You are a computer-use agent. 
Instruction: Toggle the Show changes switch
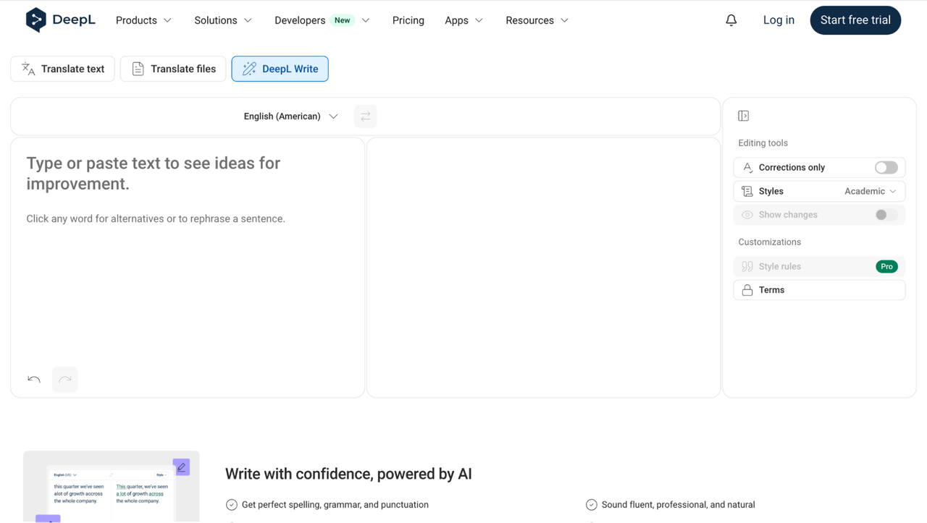pos(886,215)
